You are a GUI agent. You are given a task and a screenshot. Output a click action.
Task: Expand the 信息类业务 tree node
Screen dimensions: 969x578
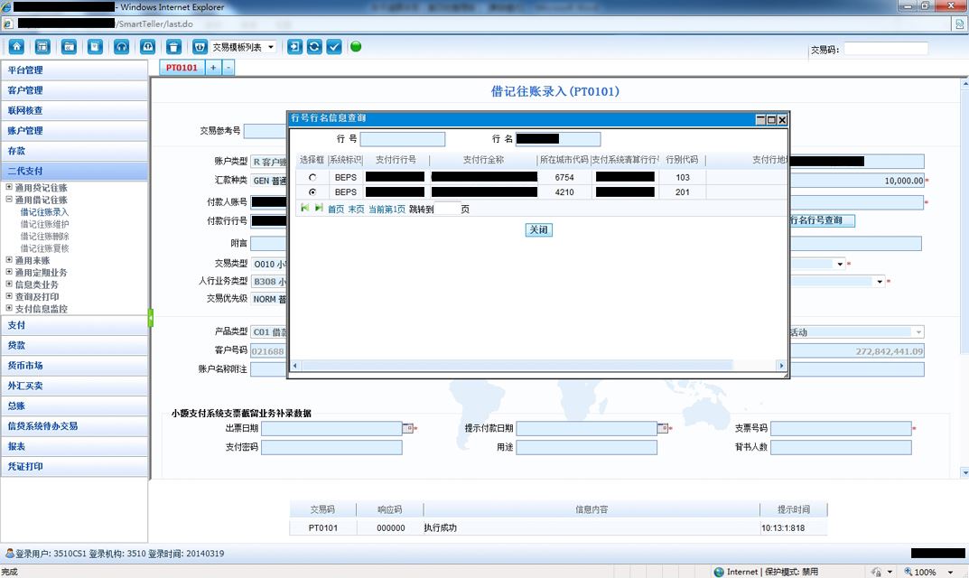(x=9, y=284)
